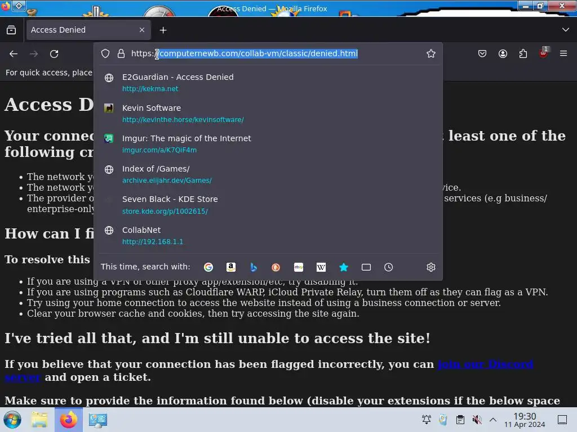Open the clipboard tray icon
This screenshot has width=577, height=432.
click(460, 420)
